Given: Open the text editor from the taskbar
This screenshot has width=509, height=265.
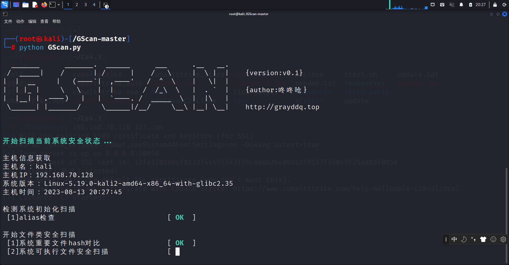Looking at the screenshot, I should tap(35, 5).
